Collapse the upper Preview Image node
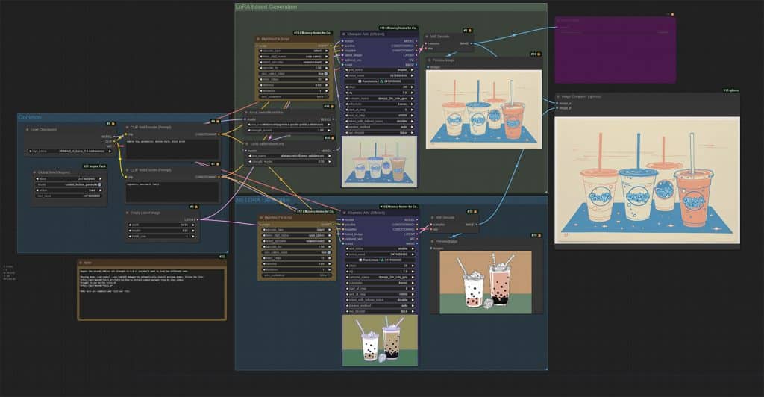Viewport: 764px width, 397px height. (x=429, y=60)
